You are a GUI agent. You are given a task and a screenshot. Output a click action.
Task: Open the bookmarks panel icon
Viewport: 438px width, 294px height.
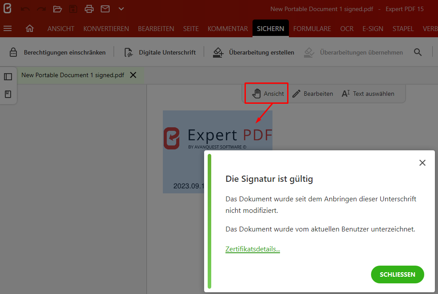tap(8, 94)
